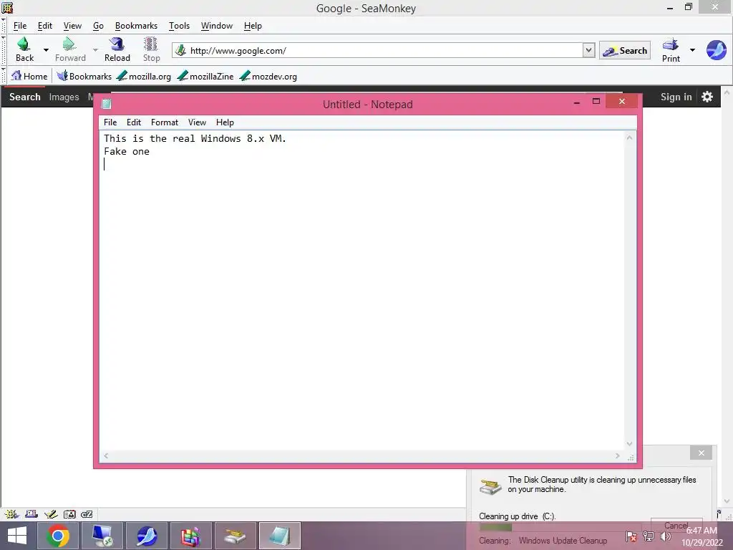Screen dimensions: 733x550
Task: Open SeaMonkey Window menu
Action: point(216,26)
